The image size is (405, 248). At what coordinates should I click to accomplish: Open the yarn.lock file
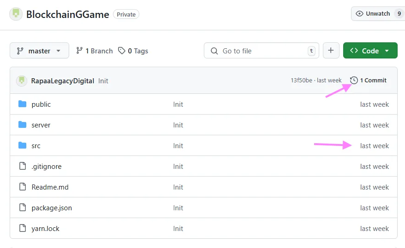[46, 228]
